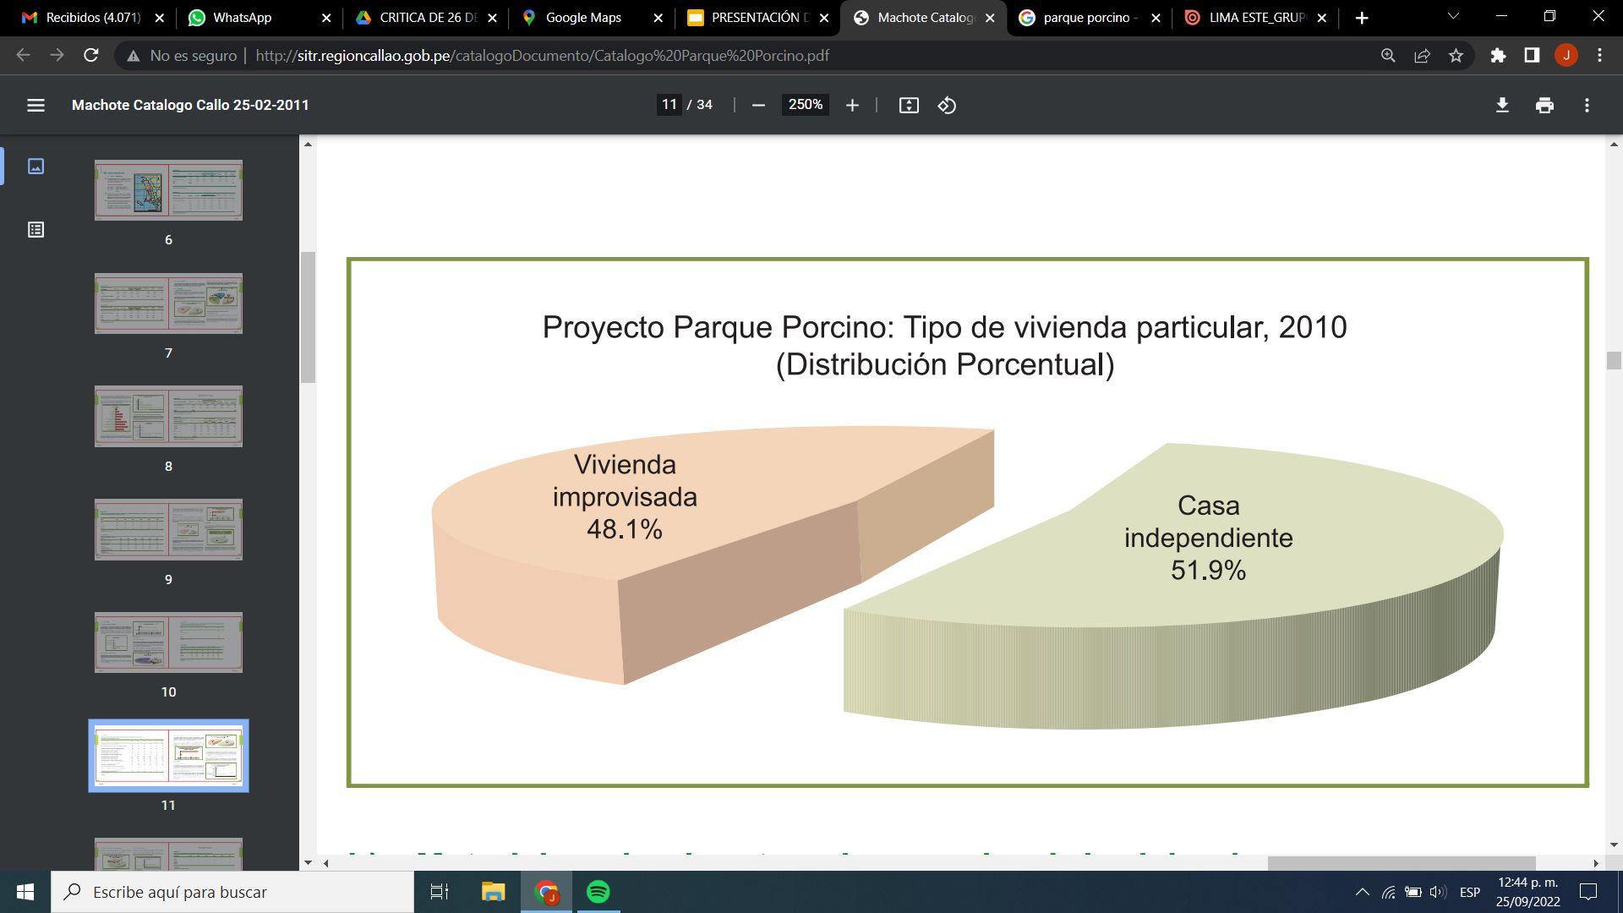The width and height of the screenshot is (1623, 913).
Task: Show the page thumbnails view
Action: coord(36,166)
